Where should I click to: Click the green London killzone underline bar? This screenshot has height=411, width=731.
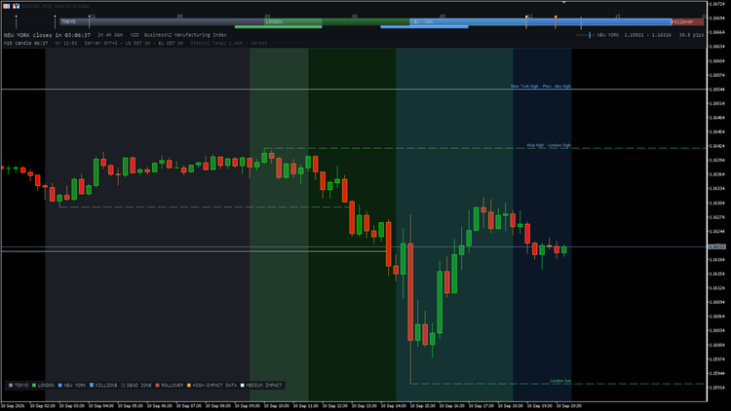point(279,27)
